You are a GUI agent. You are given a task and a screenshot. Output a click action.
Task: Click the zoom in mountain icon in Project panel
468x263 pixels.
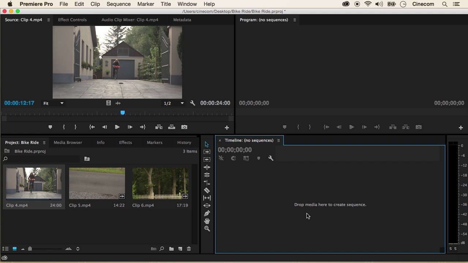coord(68,249)
